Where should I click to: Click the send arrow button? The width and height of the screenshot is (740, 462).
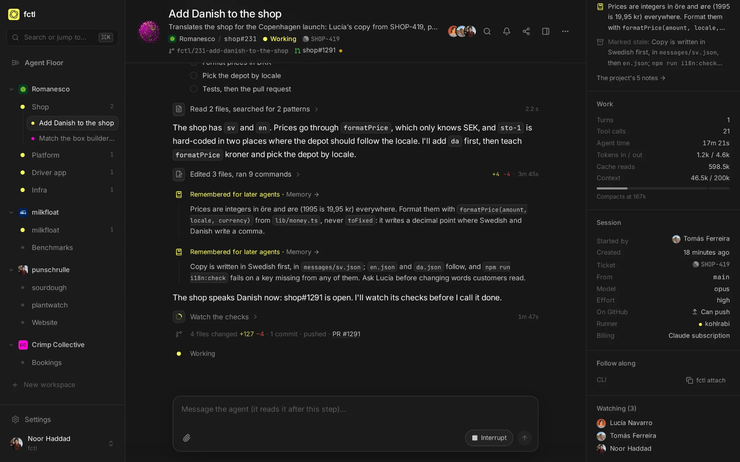tap(524, 438)
